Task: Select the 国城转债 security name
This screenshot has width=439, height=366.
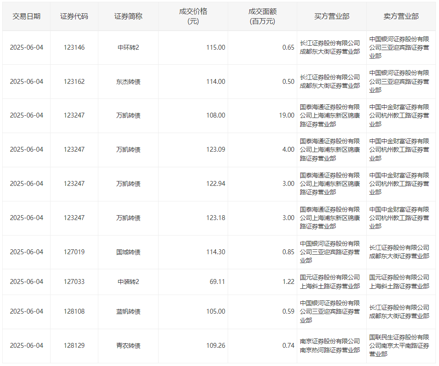Action: tap(128, 252)
